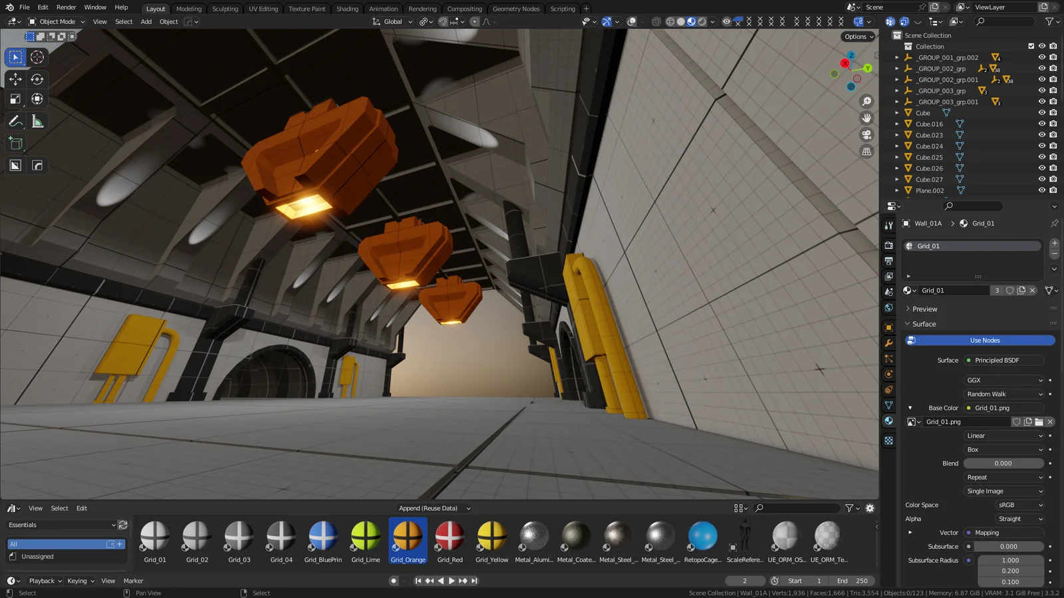Open the World properties tab
This screenshot has height=598, width=1064.
pyautogui.click(x=888, y=308)
